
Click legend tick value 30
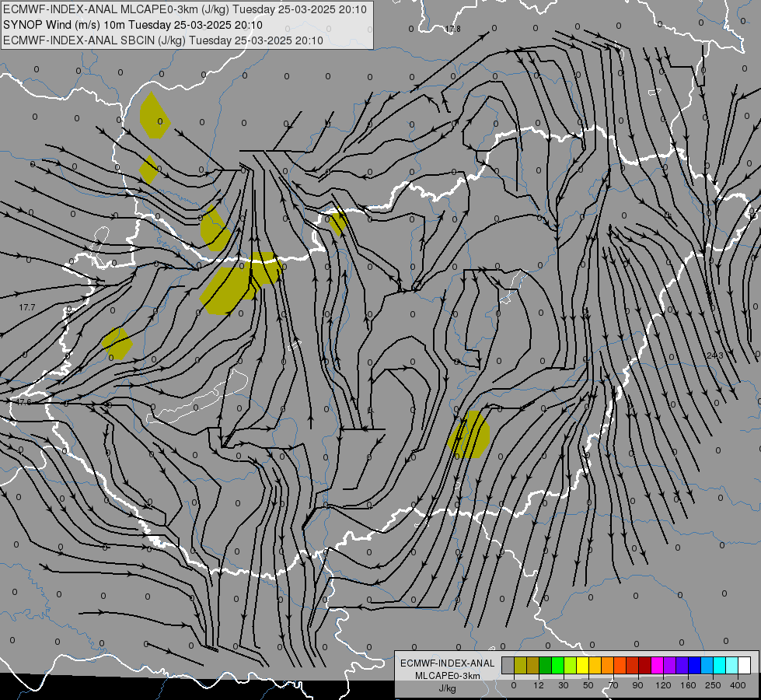pos(564,685)
